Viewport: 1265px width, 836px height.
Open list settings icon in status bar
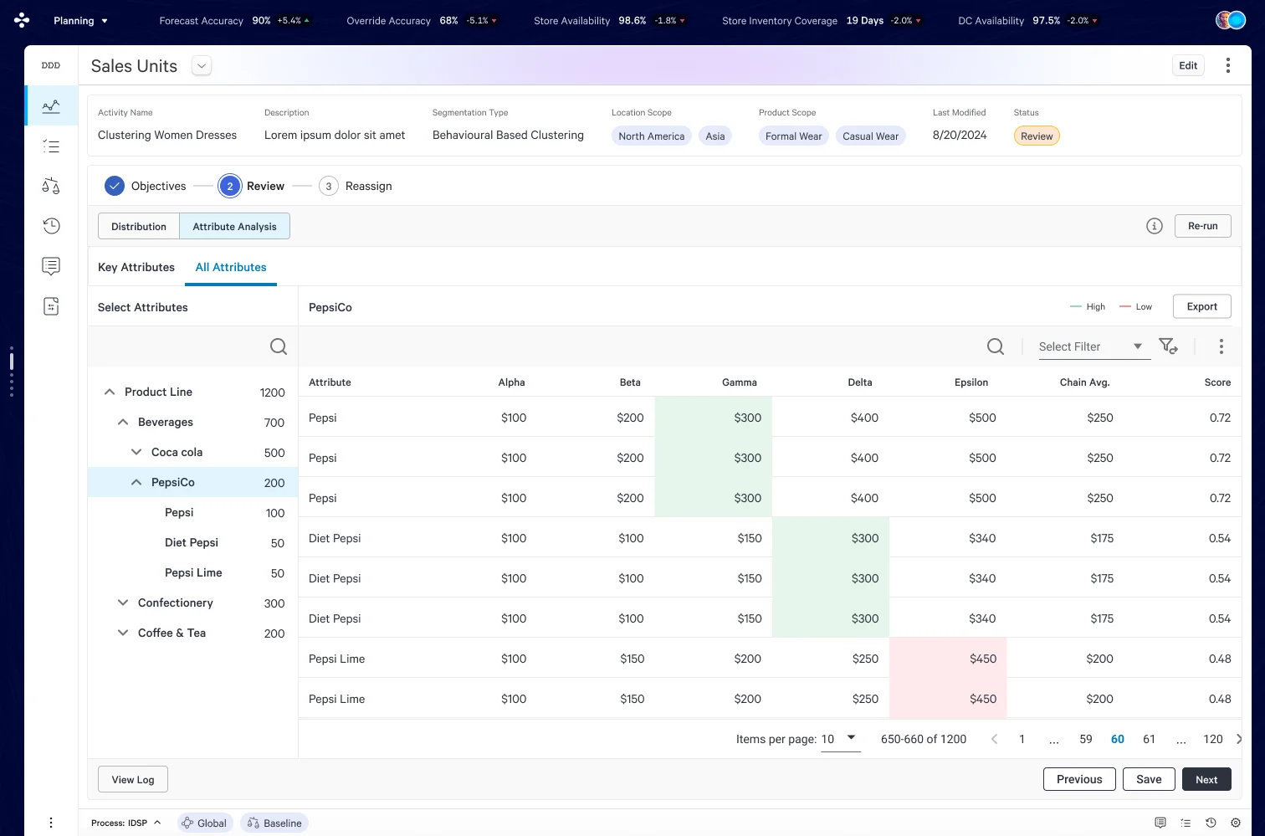click(1186, 823)
